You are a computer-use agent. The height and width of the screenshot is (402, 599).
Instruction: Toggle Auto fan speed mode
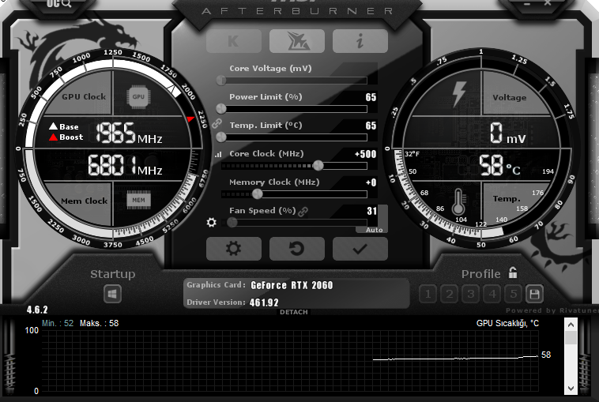pos(375,230)
